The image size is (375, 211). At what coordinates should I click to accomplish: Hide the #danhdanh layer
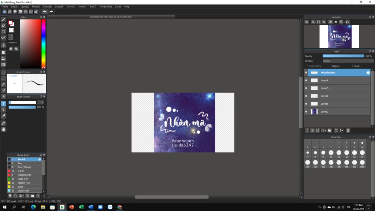306,73
